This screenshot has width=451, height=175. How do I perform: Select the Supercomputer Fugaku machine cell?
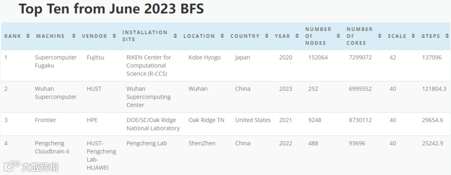tap(56, 61)
